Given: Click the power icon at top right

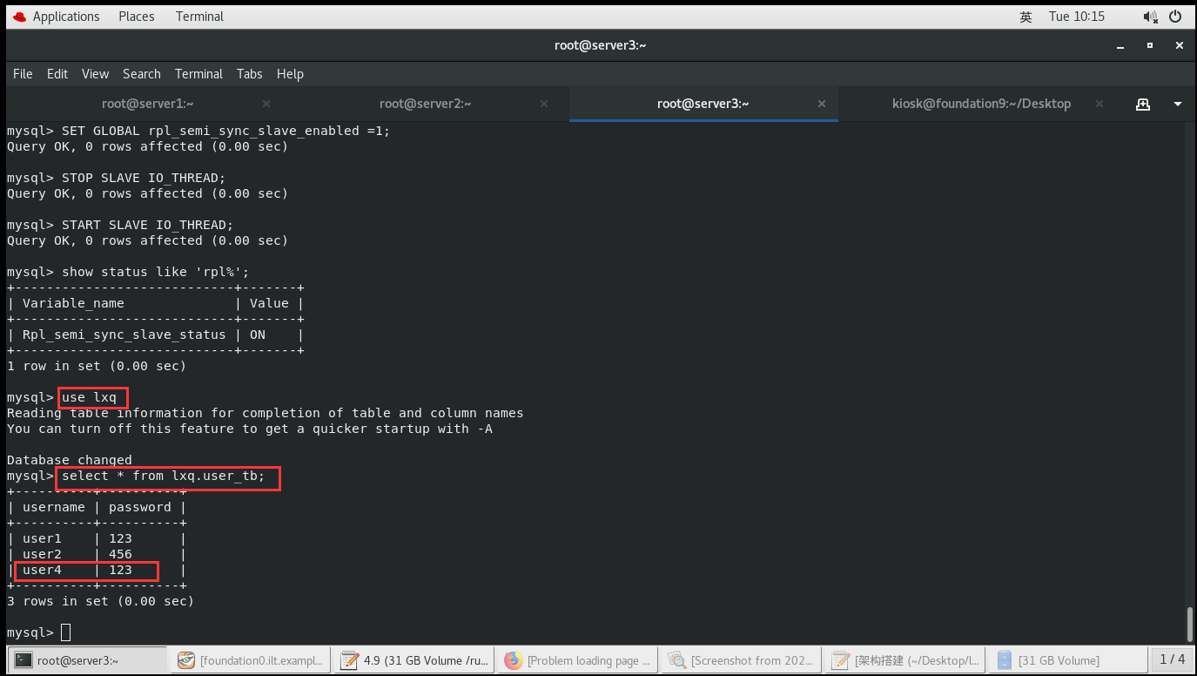Looking at the screenshot, I should 1177,16.
